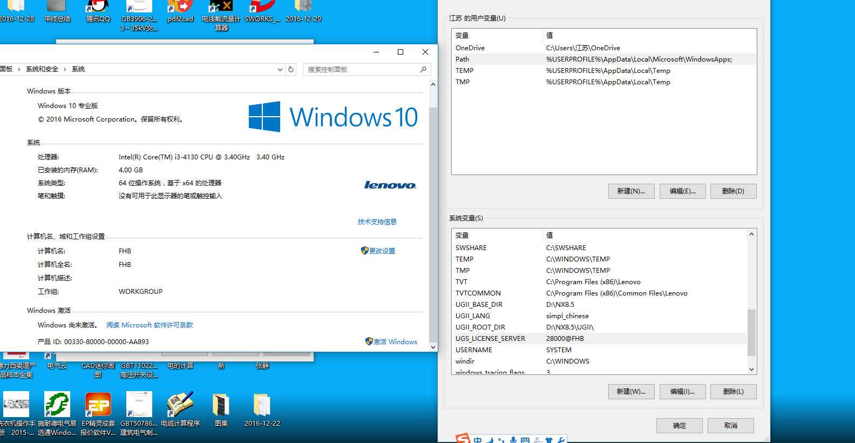Click 系统和安全 in the breadcrumb
855x443 pixels.
(42, 69)
